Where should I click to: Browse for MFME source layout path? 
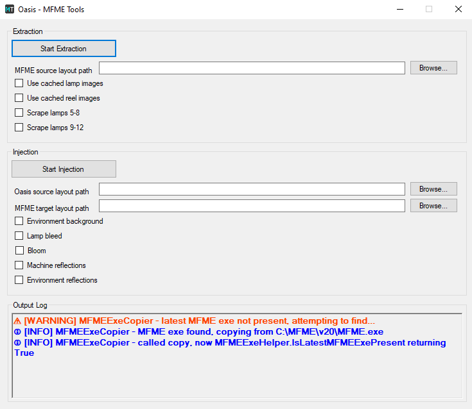pyautogui.click(x=433, y=68)
